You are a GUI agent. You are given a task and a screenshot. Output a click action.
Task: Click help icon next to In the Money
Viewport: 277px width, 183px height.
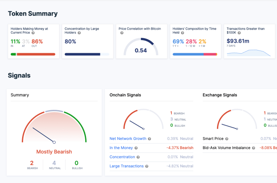pyautogui.click(x=137, y=148)
